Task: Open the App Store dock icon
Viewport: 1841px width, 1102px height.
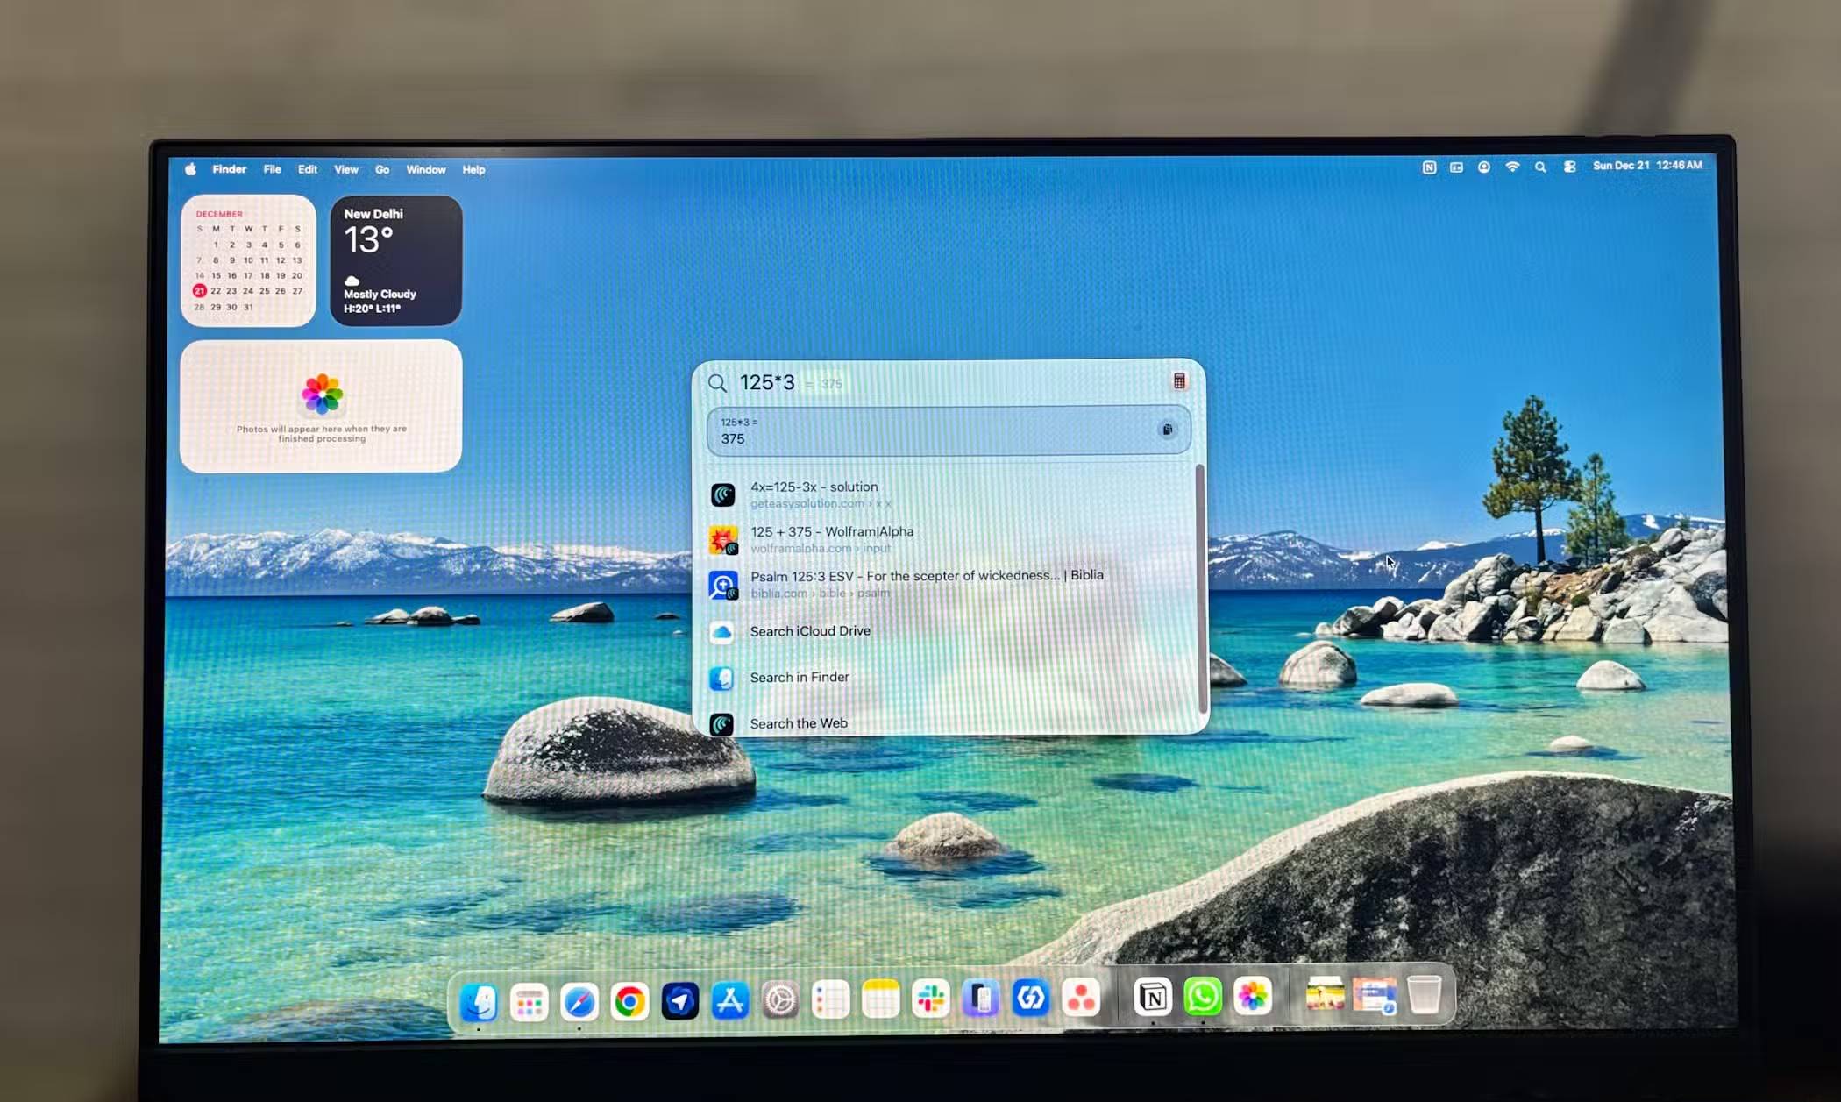Action: 729,1000
